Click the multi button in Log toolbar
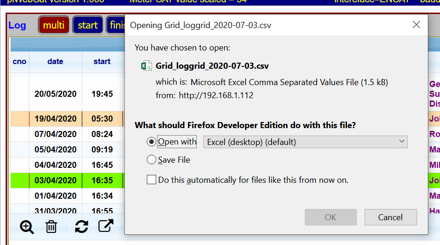This screenshot has height=245, width=440. [54, 25]
